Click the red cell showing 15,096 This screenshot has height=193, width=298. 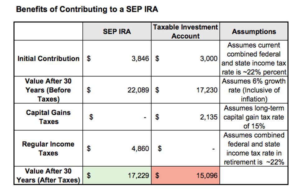(185, 176)
